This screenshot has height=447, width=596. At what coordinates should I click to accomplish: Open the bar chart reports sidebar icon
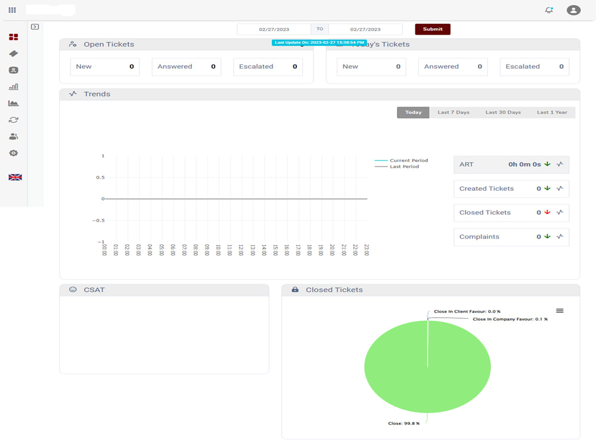tap(13, 86)
